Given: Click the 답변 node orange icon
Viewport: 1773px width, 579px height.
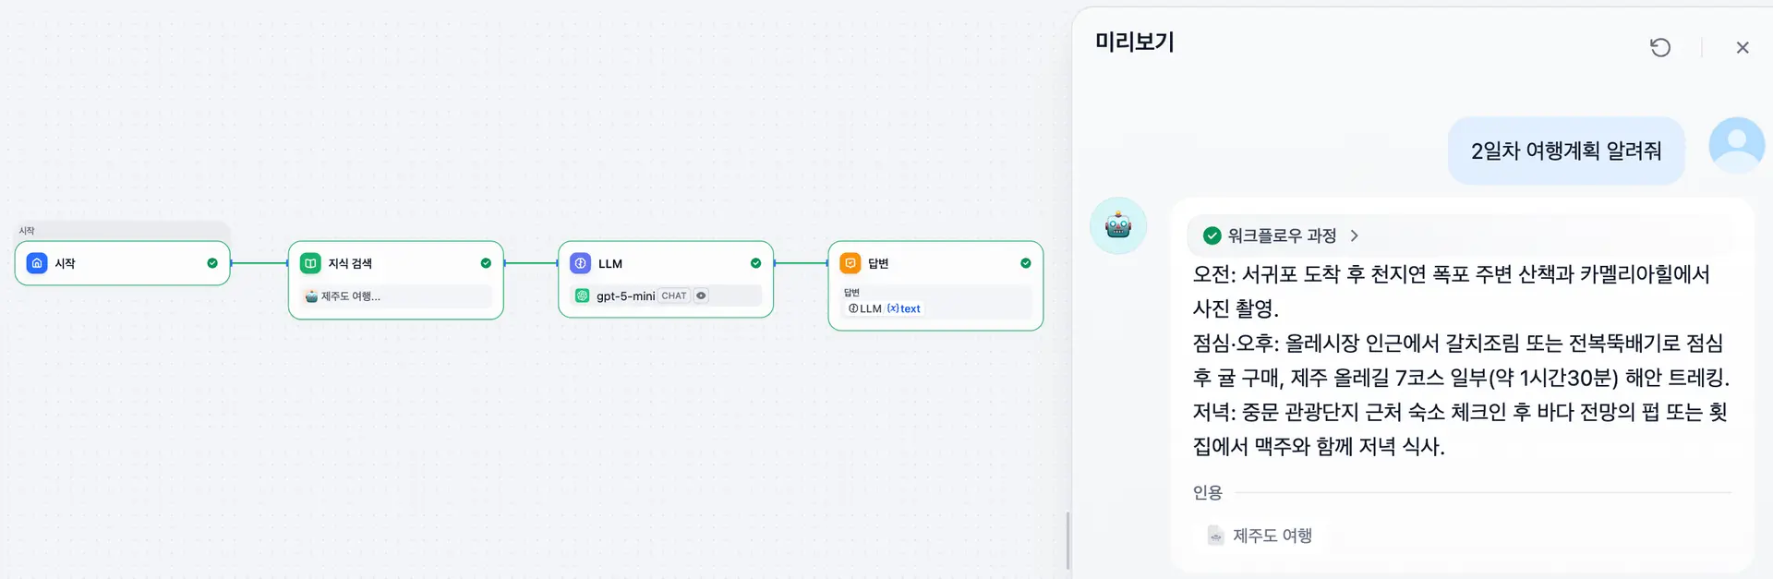Looking at the screenshot, I should 850,263.
